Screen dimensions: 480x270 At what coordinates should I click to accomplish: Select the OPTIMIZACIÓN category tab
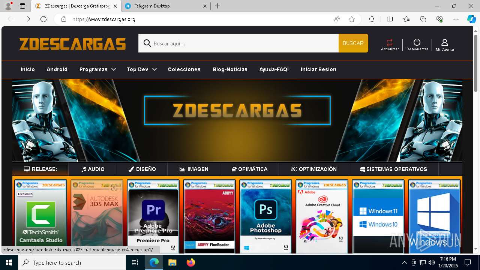(313, 169)
